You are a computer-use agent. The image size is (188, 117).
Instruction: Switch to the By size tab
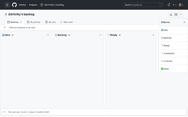point(51,22)
